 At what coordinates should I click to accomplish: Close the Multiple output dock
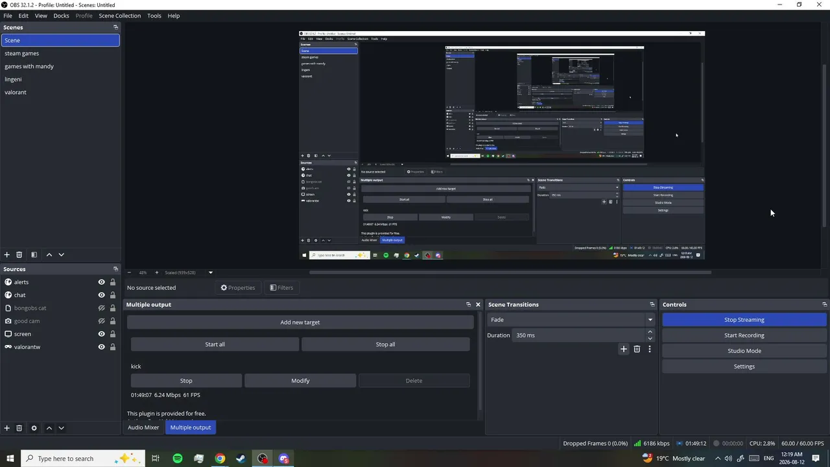coord(478,304)
